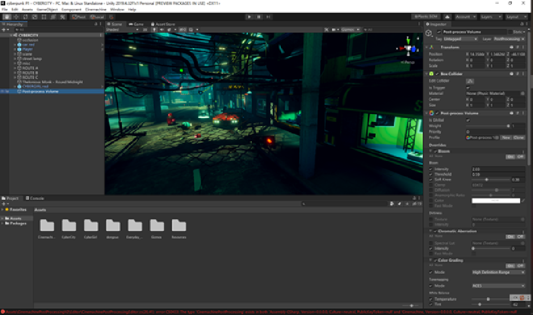Image resolution: width=533 pixels, height=315 pixels.
Task: Uncheck the Bloom Intensity override checkbox
Action: 431,169
